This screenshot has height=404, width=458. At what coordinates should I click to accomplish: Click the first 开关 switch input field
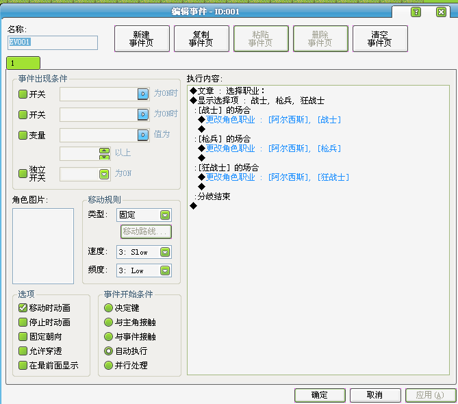pos(99,94)
